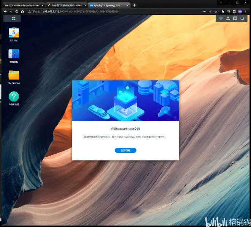Viewport: 251px width, 227px height.
Task: Open the DSM user options icon
Action: 228,18
